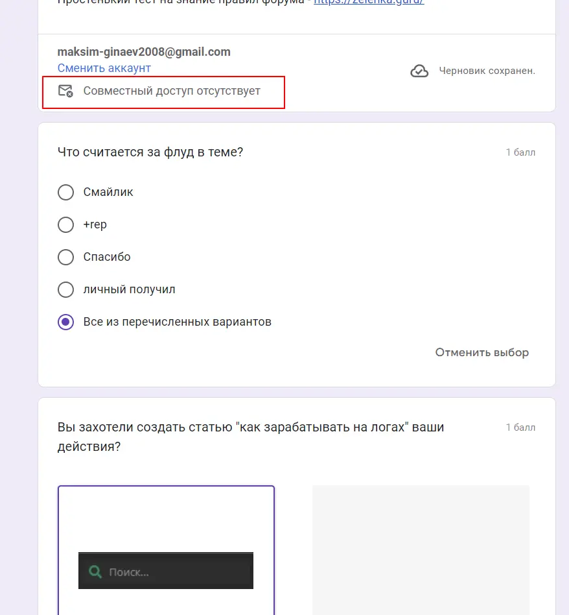The height and width of the screenshot is (615, 569).
Task: Click the green magnifier search icon
Action: [x=95, y=572]
